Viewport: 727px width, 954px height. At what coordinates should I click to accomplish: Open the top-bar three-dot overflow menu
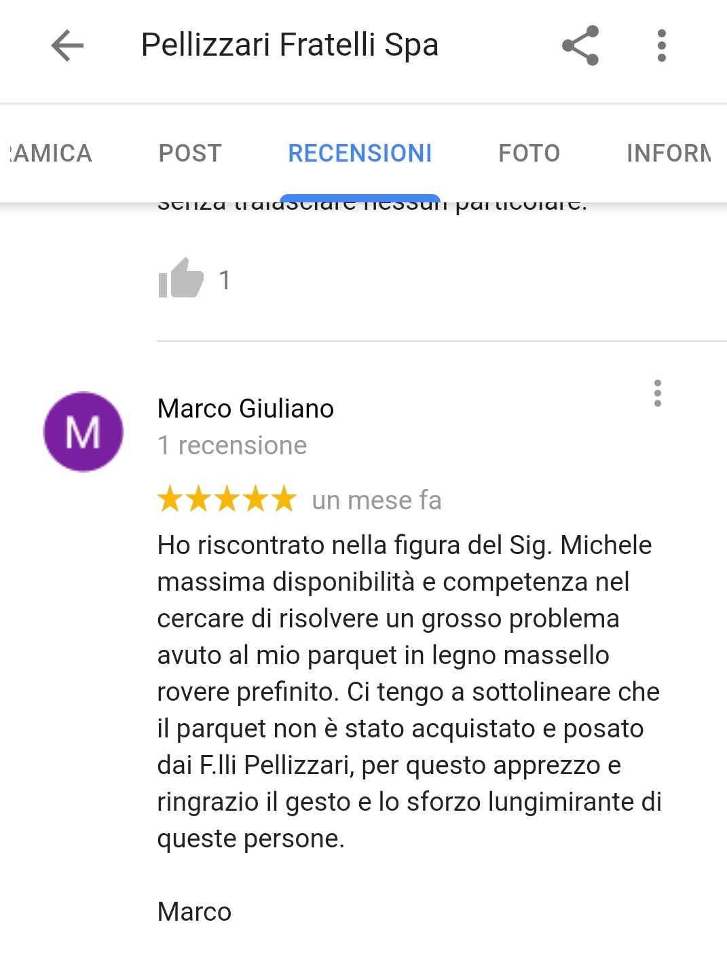tap(662, 45)
